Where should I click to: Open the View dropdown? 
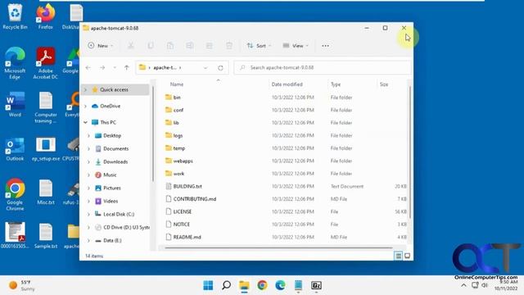pos(296,46)
